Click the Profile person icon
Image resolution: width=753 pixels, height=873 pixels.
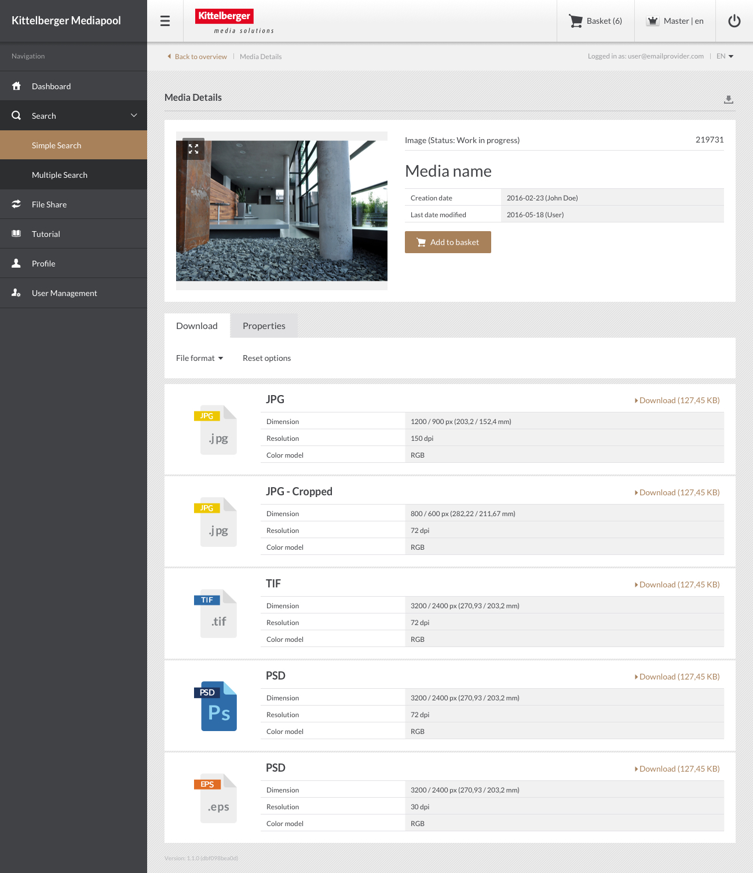coord(17,263)
